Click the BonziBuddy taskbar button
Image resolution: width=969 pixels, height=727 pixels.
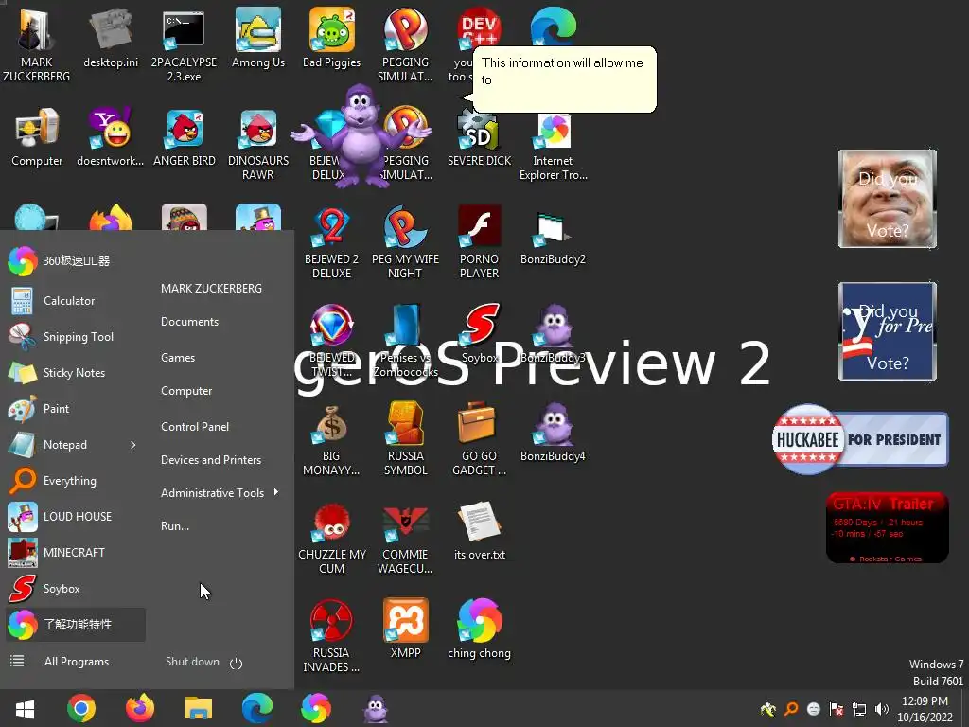pyautogui.click(x=375, y=708)
